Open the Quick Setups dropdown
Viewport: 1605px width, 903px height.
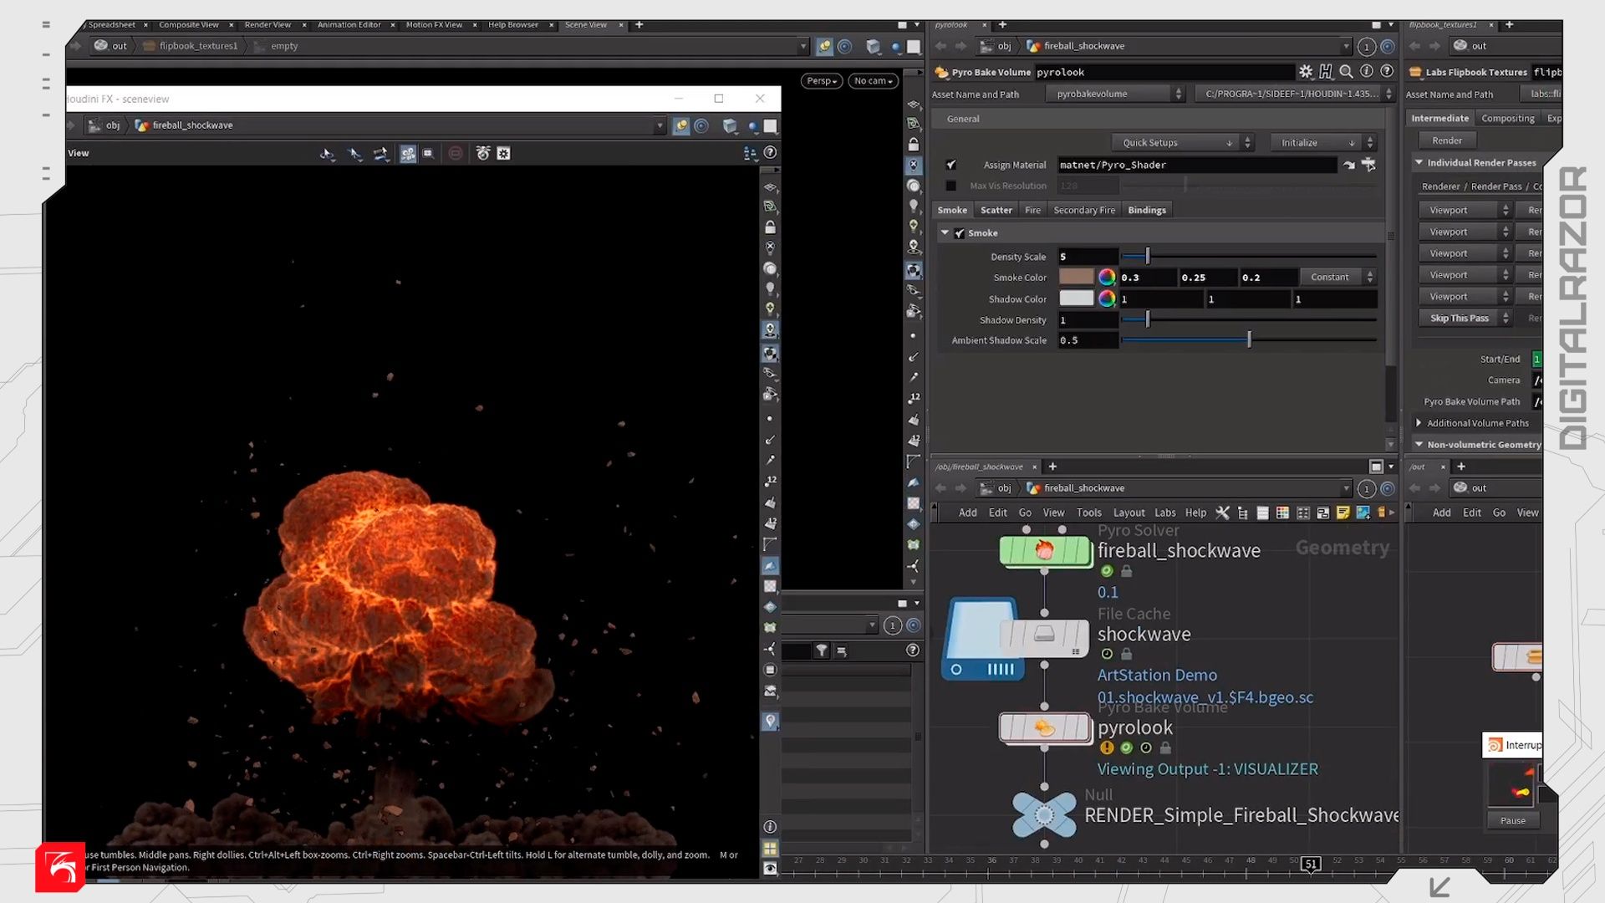pyautogui.click(x=1175, y=143)
